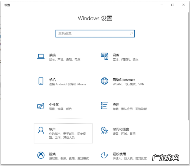Click the text 游戏栏、截屏、直播、游戏模式
The width and height of the screenshot is (190, 166).
(x=69, y=158)
